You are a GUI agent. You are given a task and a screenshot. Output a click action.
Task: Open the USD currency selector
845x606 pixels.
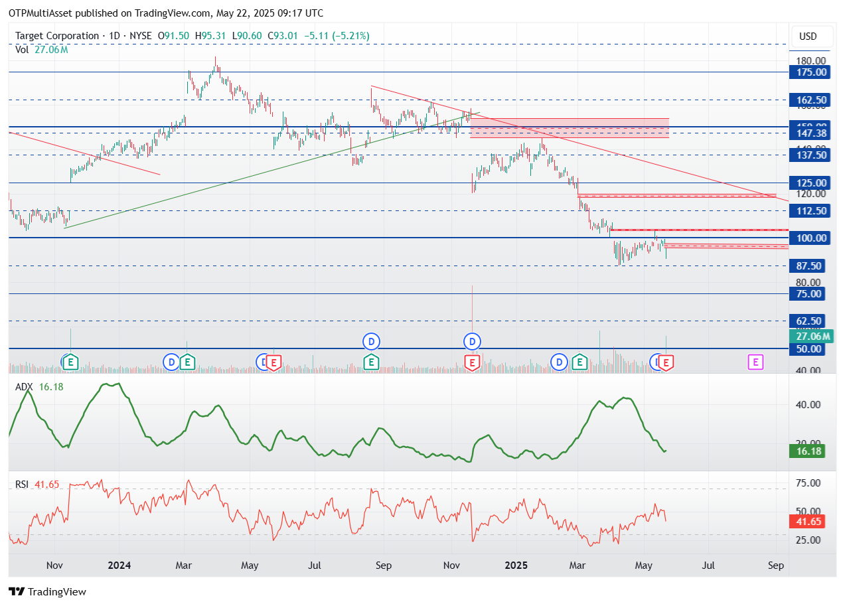pos(808,37)
